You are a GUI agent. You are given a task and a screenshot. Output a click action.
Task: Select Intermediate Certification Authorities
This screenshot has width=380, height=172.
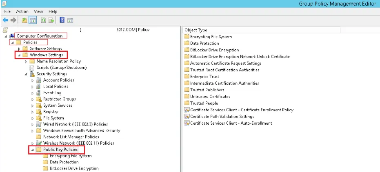224,83
